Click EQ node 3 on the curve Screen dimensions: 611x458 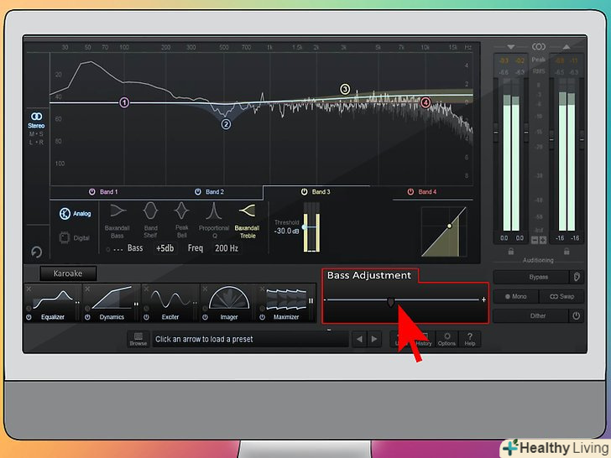point(345,89)
